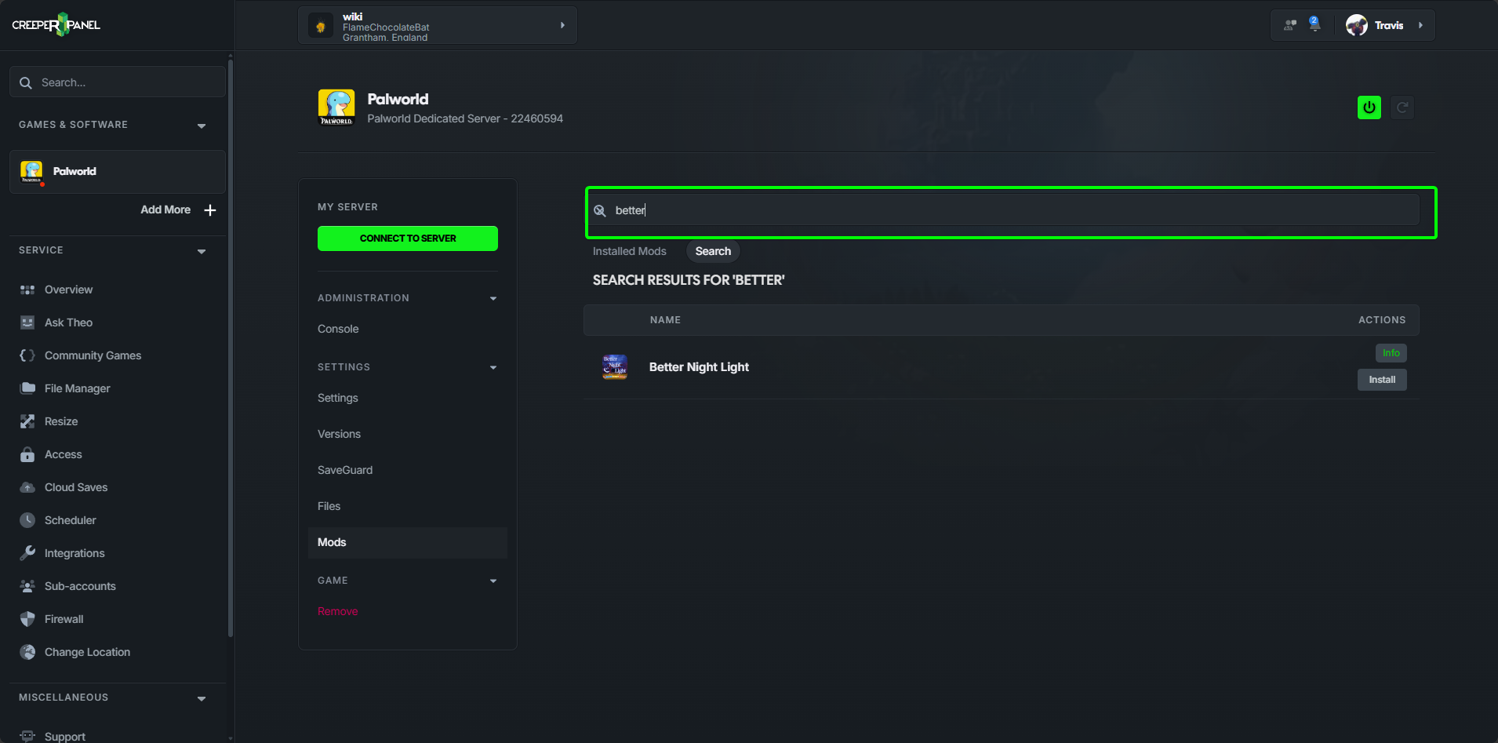Image resolution: width=1498 pixels, height=743 pixels.
Task: Click the Travis profile avatar
Action: (1357, 25)
